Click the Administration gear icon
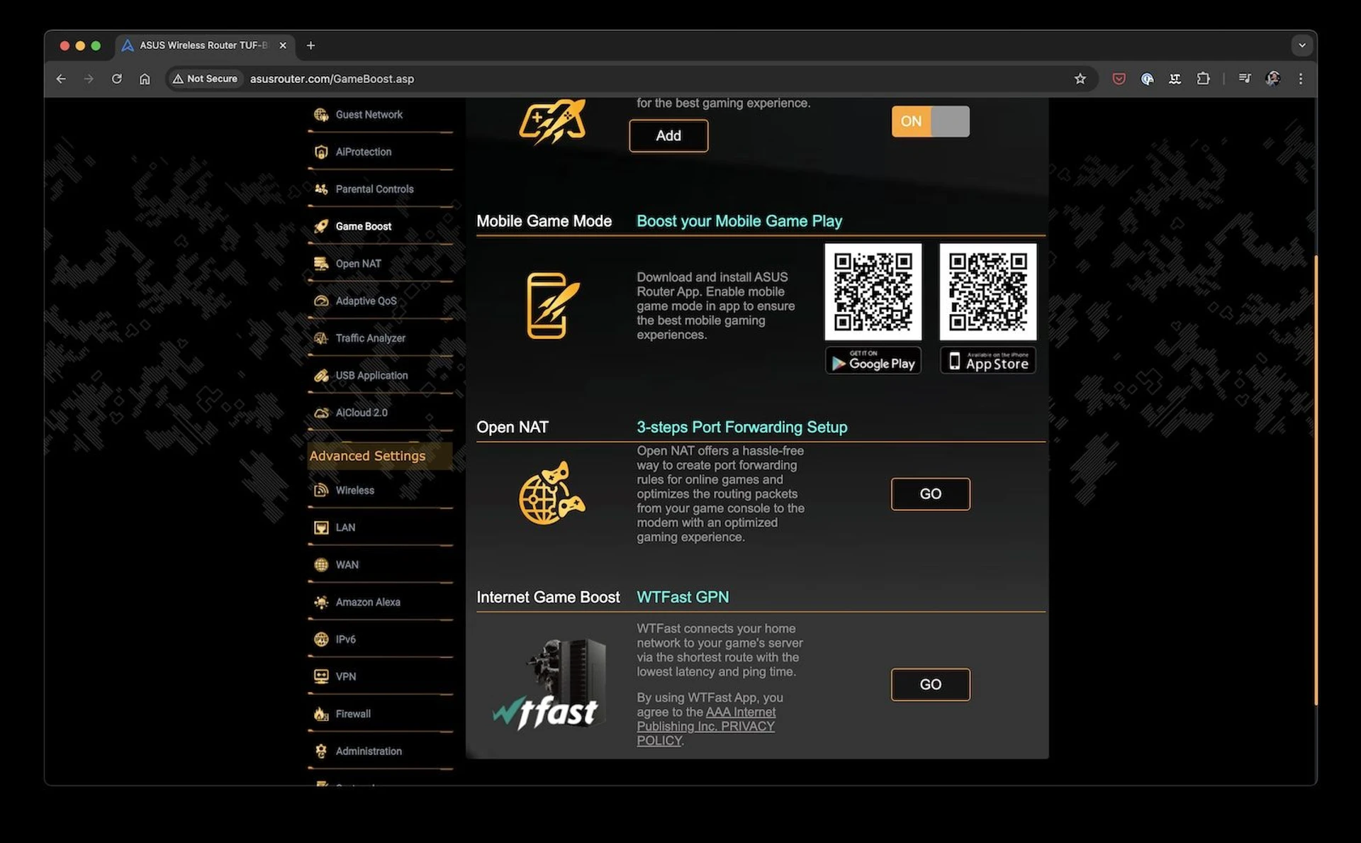The image size is (1361, 843). tap(321, 751)
